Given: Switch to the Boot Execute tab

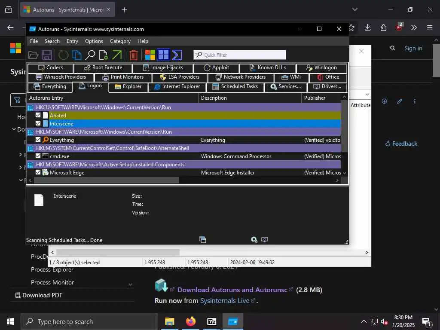Looking at the screenshot, I should pyautogui.click(x=103, y=67).
